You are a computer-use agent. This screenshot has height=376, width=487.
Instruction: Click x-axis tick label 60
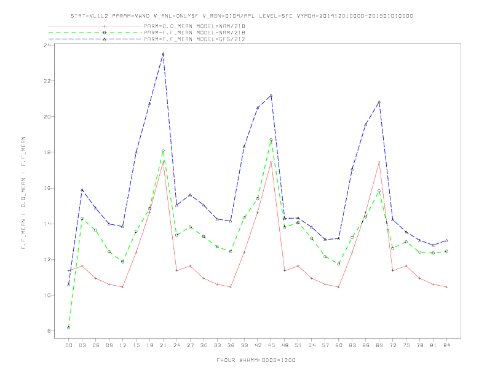[x=339, y=345]
